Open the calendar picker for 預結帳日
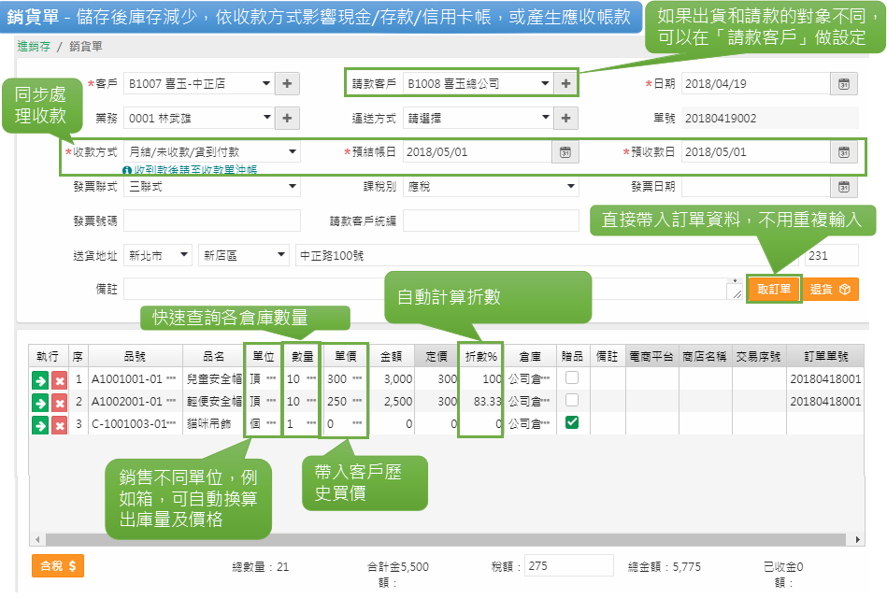Viewport: 887px width, 598px height. 565,152
